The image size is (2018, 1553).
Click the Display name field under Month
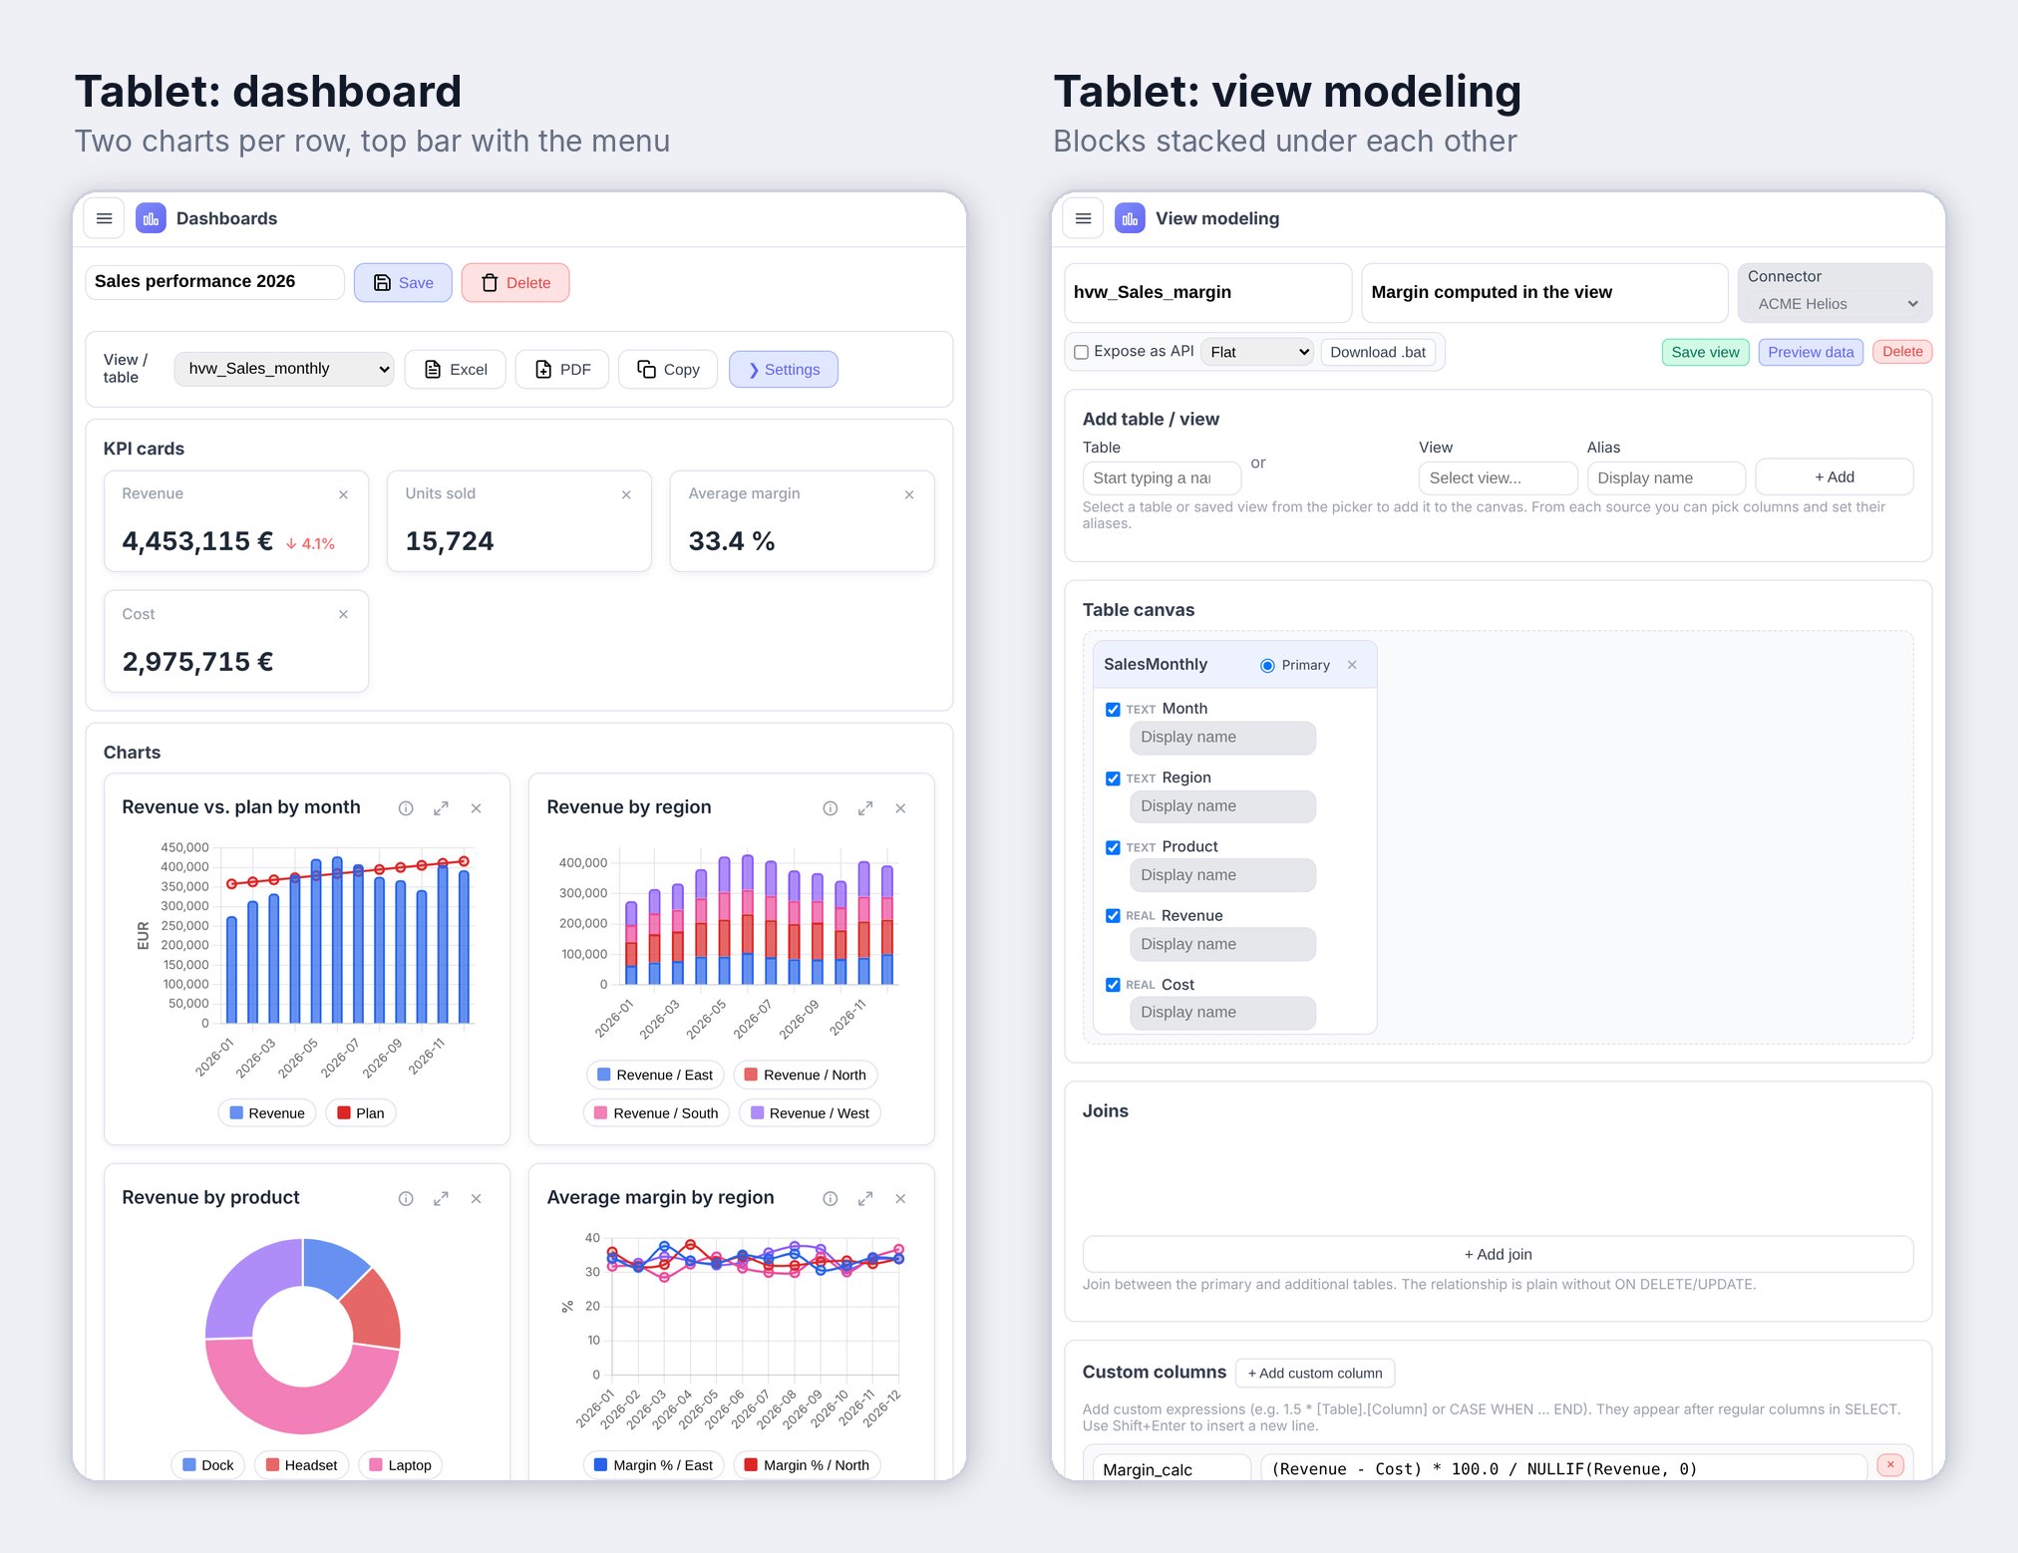(x=1222, y=738)
